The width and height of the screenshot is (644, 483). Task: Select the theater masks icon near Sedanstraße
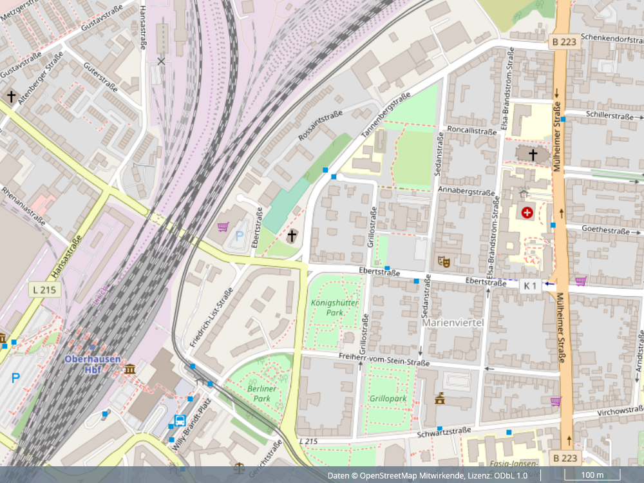tap(443, 261)
